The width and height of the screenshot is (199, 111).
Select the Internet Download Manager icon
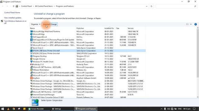point(31,95)
